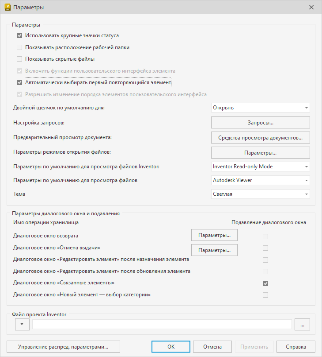Toggle suppression for 'Связанные элементы' dialog
322x357 pixels.
coord(265,283)
